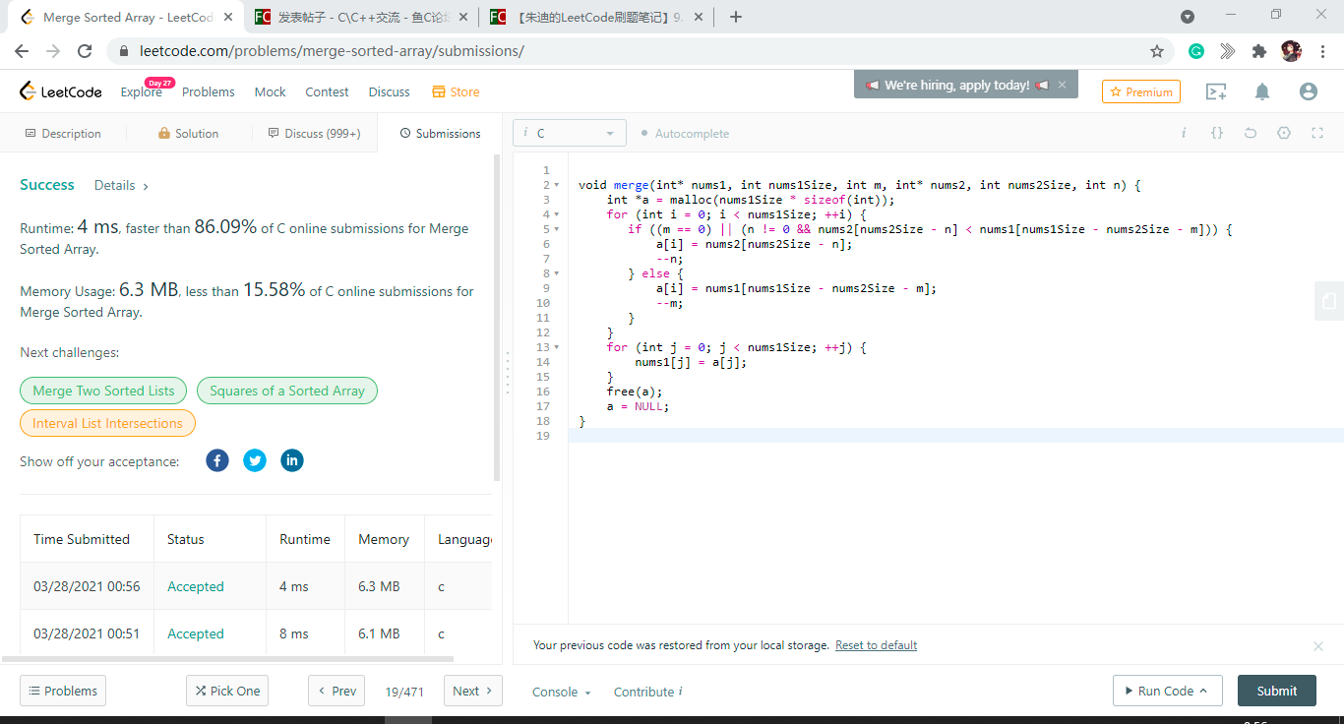This screenshot has width=1344, height=724.
Task: Click the Premium button
Action: [1141, 91]
